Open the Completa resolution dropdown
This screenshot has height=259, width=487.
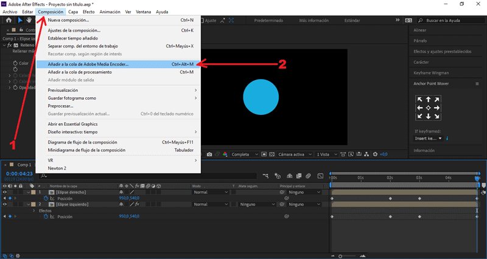tap(245, 154)
